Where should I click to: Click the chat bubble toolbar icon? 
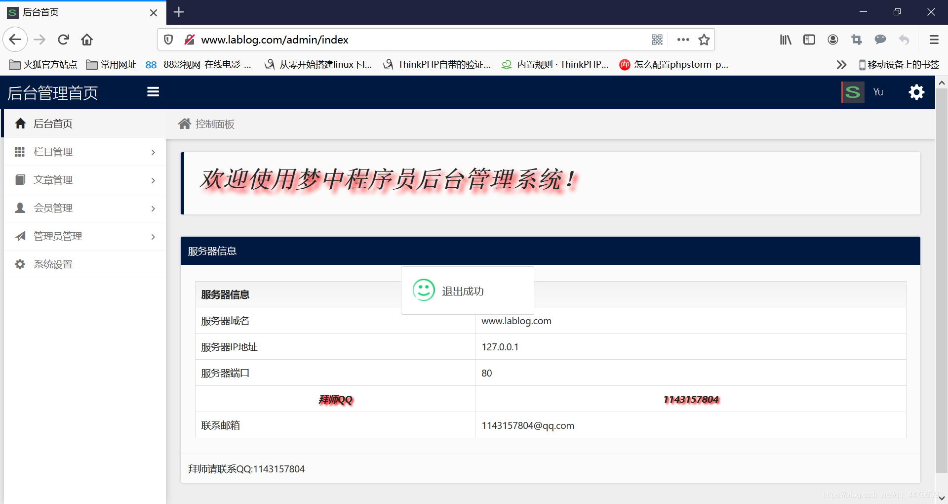[880, 40]
